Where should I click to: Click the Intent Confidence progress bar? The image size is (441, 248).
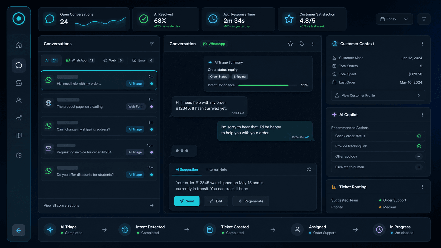[x=267, y=85]
